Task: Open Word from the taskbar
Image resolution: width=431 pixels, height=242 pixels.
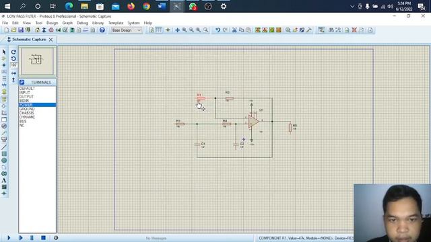Action: (x=162, y=6)
